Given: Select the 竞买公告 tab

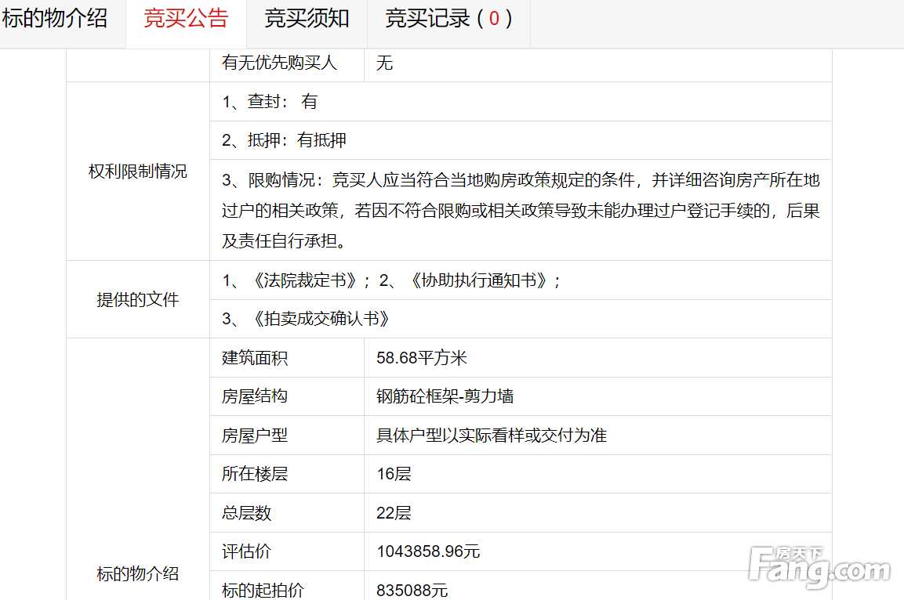Looking at the screenshot, I should pyautogui.click(x=186, y=19).
